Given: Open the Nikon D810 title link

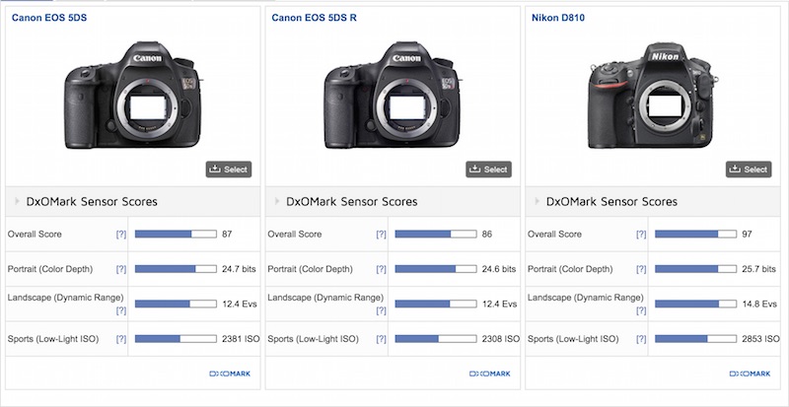Looking at the screenshot, I should pyautogui.click(x=558, y=18).
